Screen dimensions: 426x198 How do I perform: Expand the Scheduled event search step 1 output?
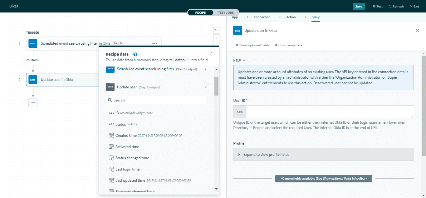click(x=205, y=69)
